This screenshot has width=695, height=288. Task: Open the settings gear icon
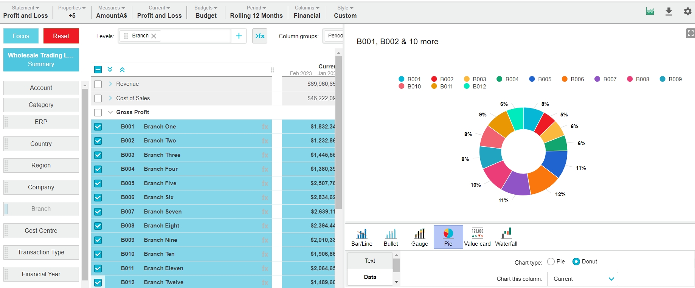[x=687, y=12]
